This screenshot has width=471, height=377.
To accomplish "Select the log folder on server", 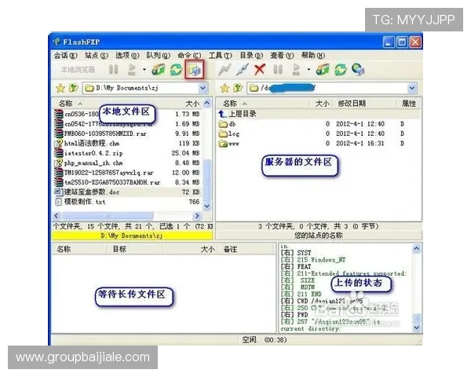I will point(319,134).
